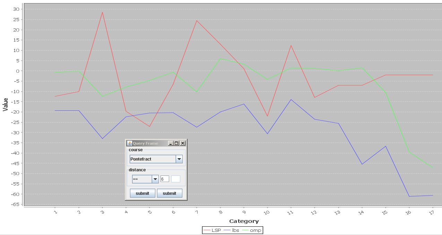Click x-axis tick label 14

pyautogui.click(x=361, y=212)
